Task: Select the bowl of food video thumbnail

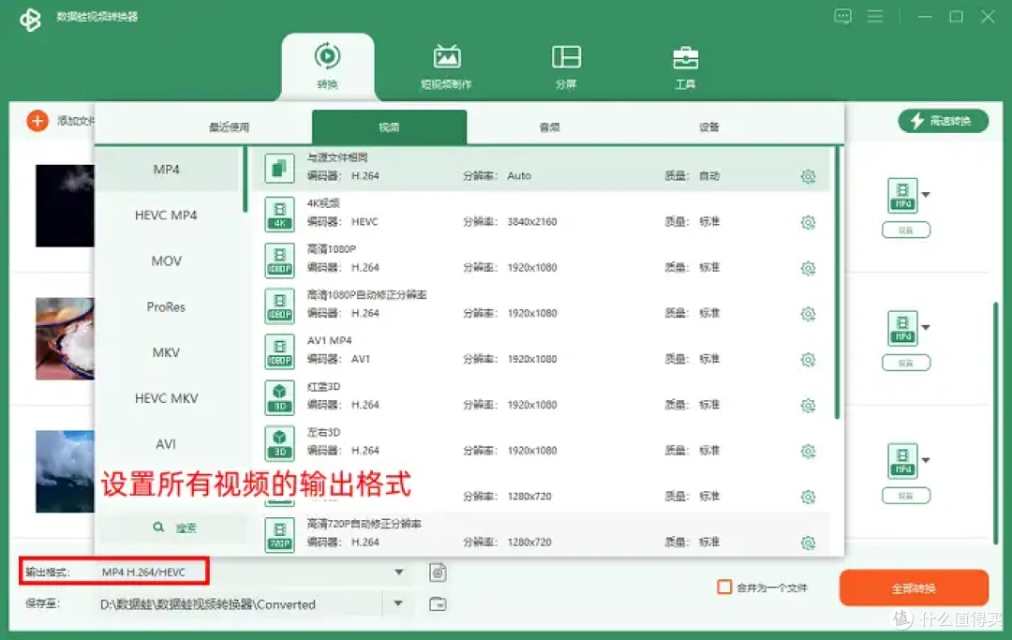Action: (65, 338)
